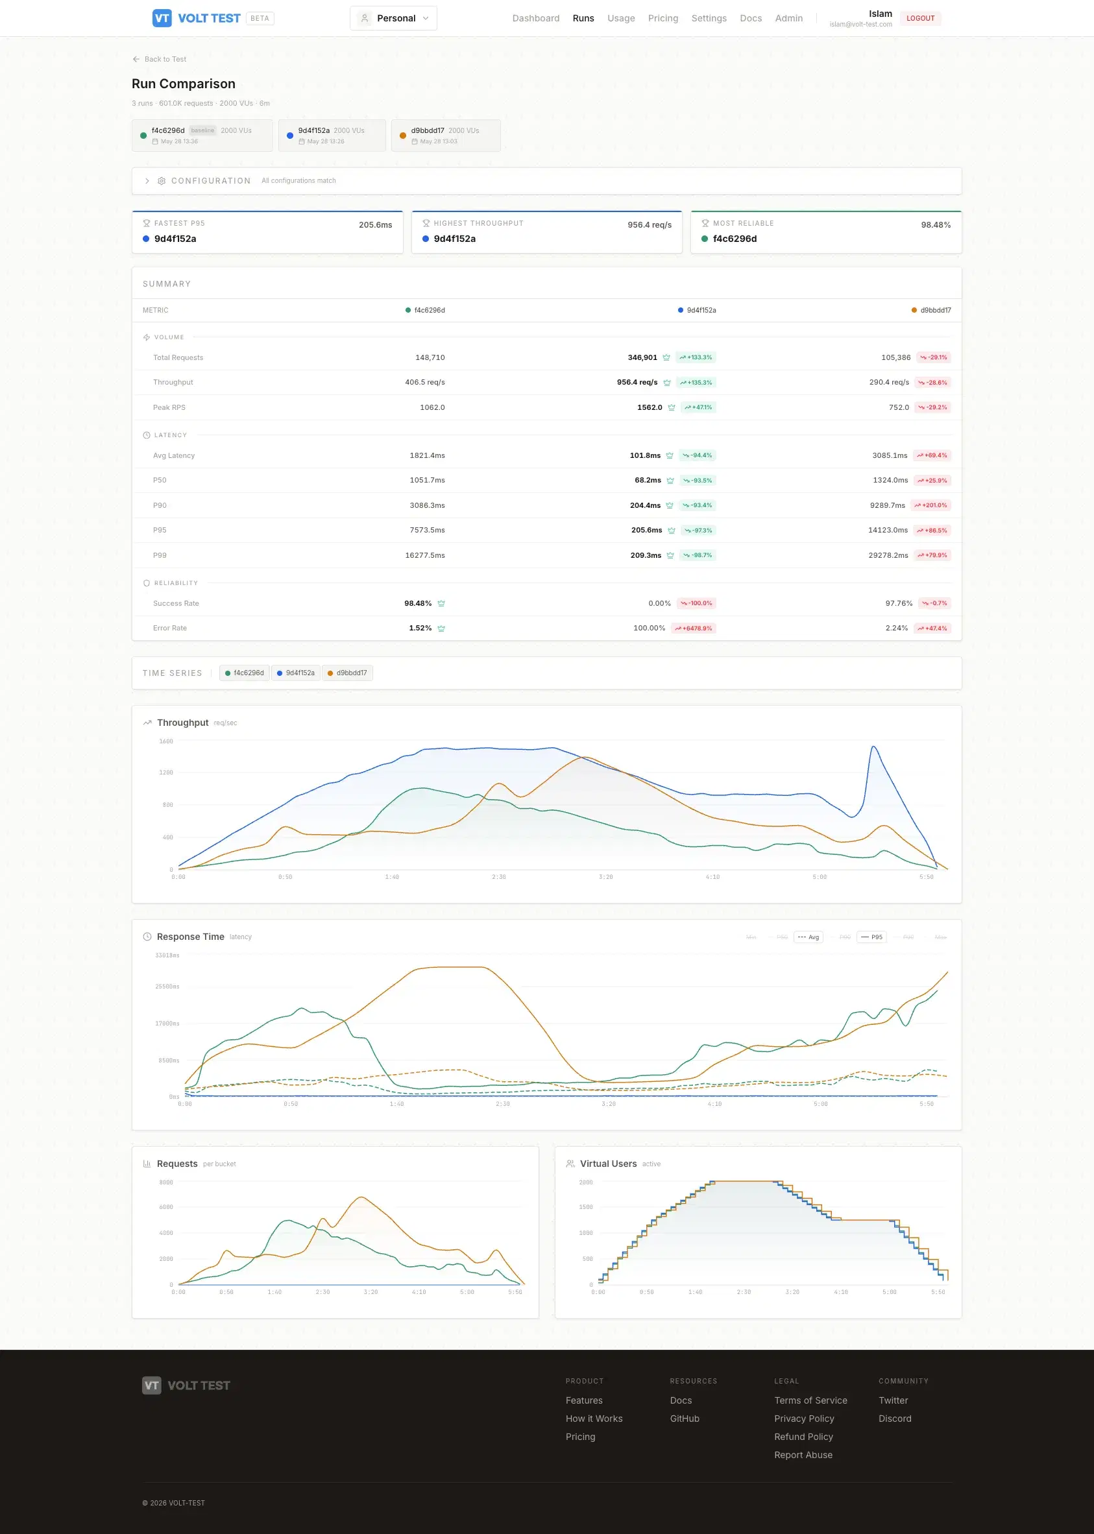Click calendar icon on d9bbdd17 run card
The image size is (1094, 1534).
click(x=415, y=142)
